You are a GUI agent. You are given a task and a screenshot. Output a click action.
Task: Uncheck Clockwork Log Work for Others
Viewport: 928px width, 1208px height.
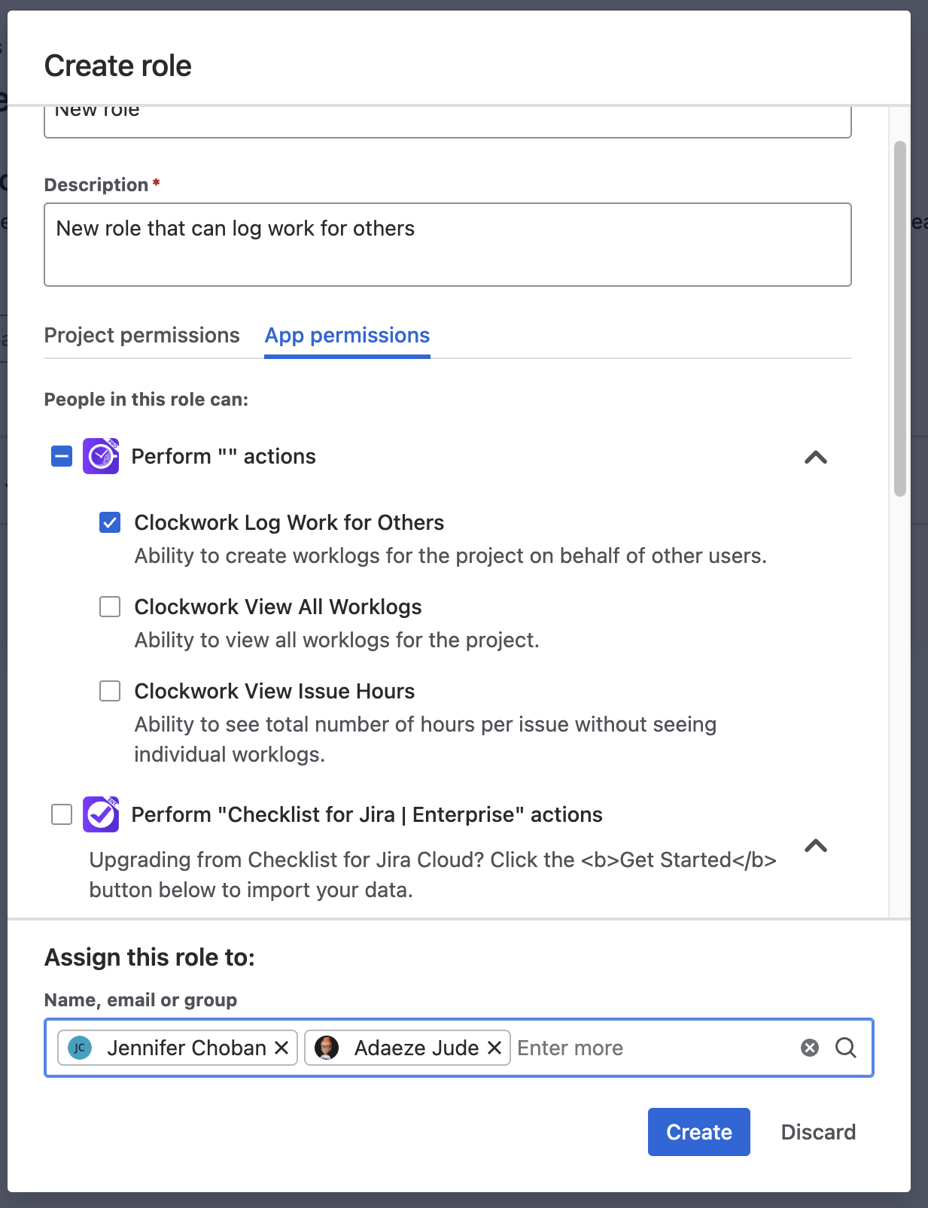[110, 522]
